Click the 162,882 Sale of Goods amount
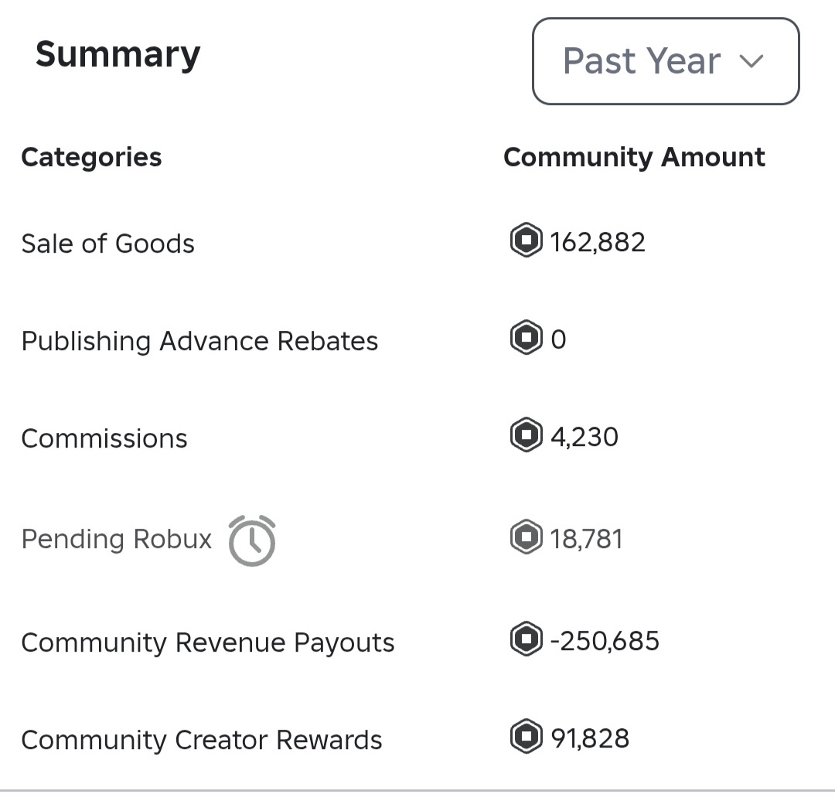The height and width of the screenshot is (804, 835). 598,242
